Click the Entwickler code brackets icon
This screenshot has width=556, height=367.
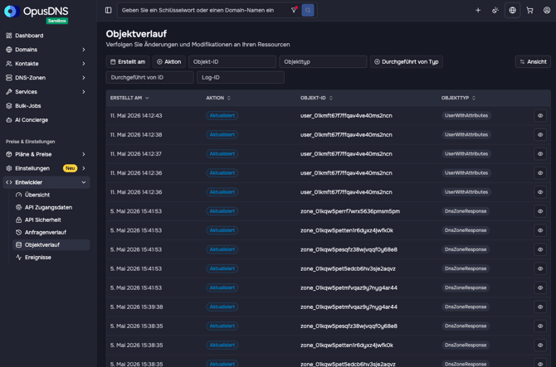click(9, 182)
